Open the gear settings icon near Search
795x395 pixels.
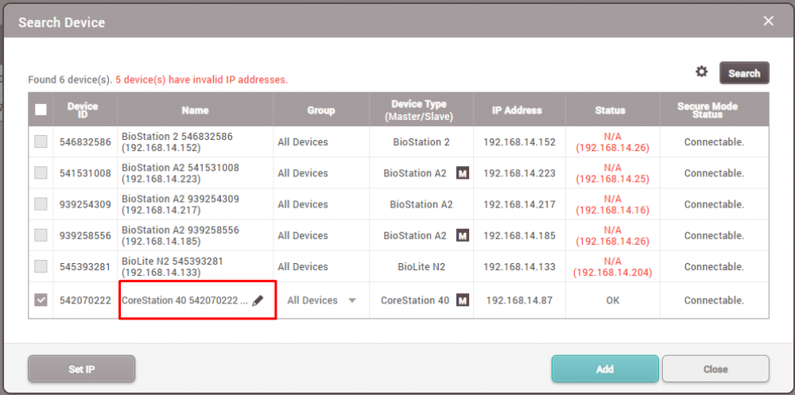701,72
